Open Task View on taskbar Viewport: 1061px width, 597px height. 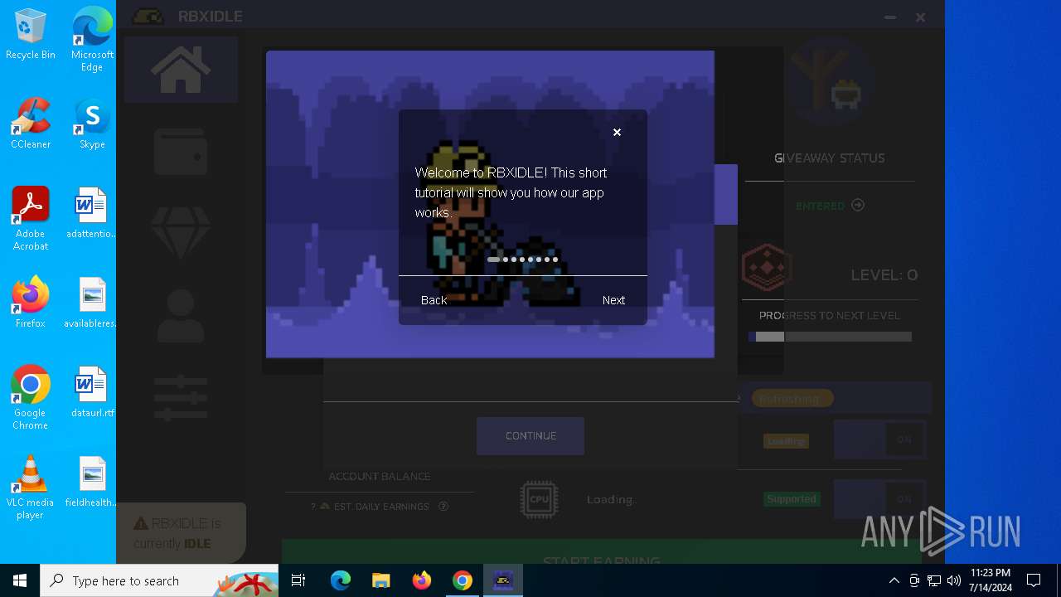pyautogui.click(x=298, y=580)
